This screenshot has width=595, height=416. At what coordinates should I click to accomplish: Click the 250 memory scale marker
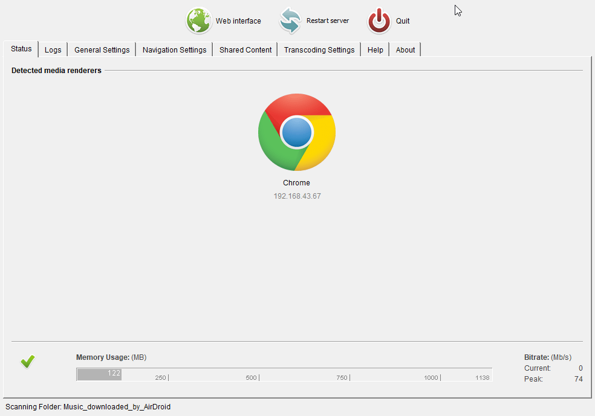pyautogui.click(x=160, y=378)
